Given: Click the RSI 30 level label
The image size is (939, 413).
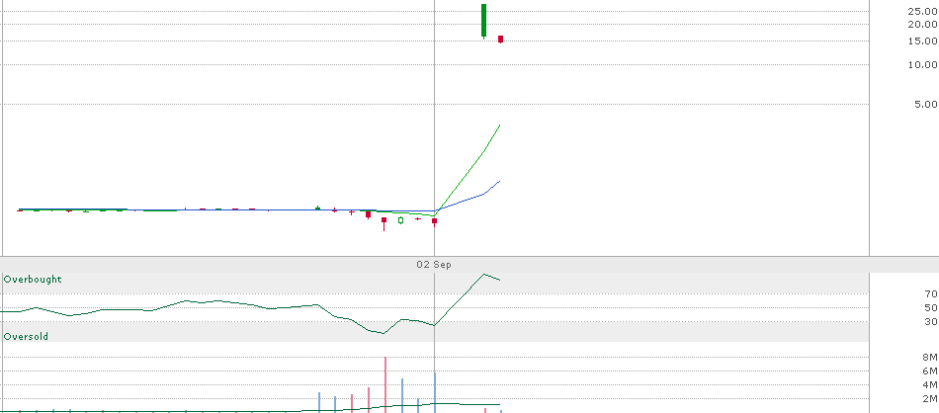Looking at the screenshot, I should [x=931, y=321].
